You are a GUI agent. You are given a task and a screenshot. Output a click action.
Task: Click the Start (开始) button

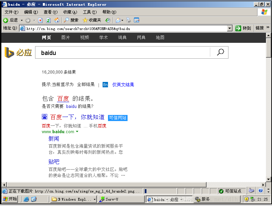point(10,199)
